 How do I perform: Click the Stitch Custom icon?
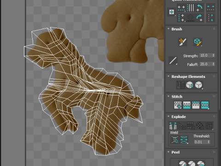pos(205,105)
